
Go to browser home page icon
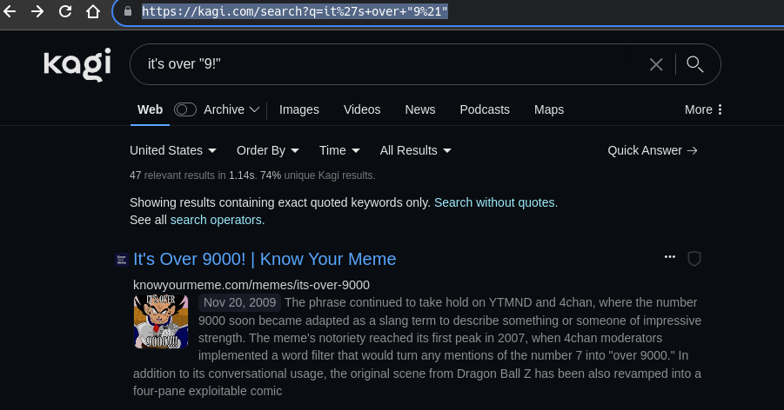coord(92,12)
